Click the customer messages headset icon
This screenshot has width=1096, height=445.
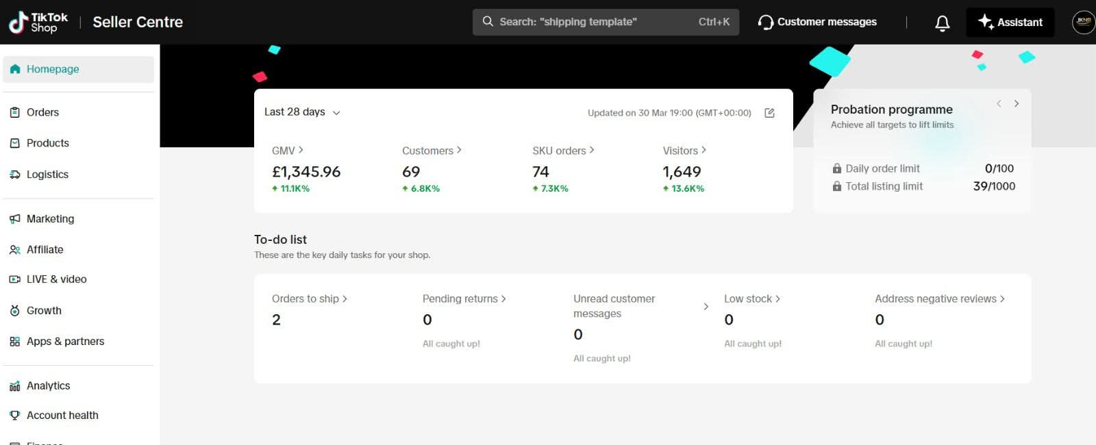tap(766, 23)
